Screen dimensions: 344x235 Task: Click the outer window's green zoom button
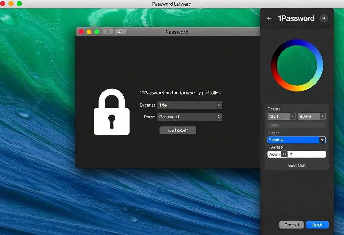point(19,4)
